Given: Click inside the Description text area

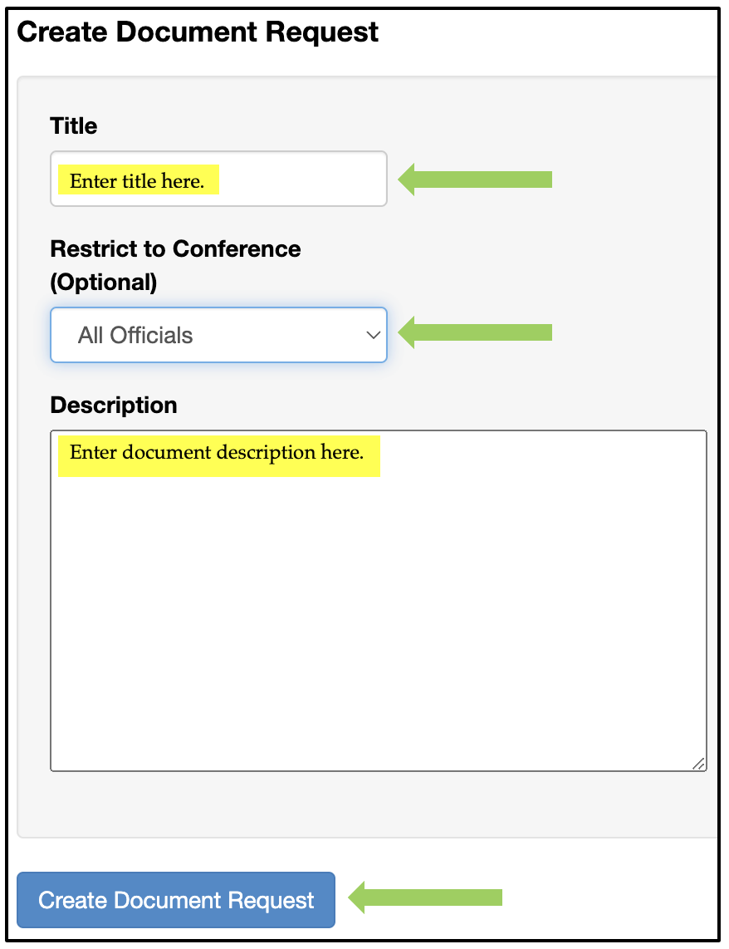Looking at the screenshot, I should pos(379,600).
